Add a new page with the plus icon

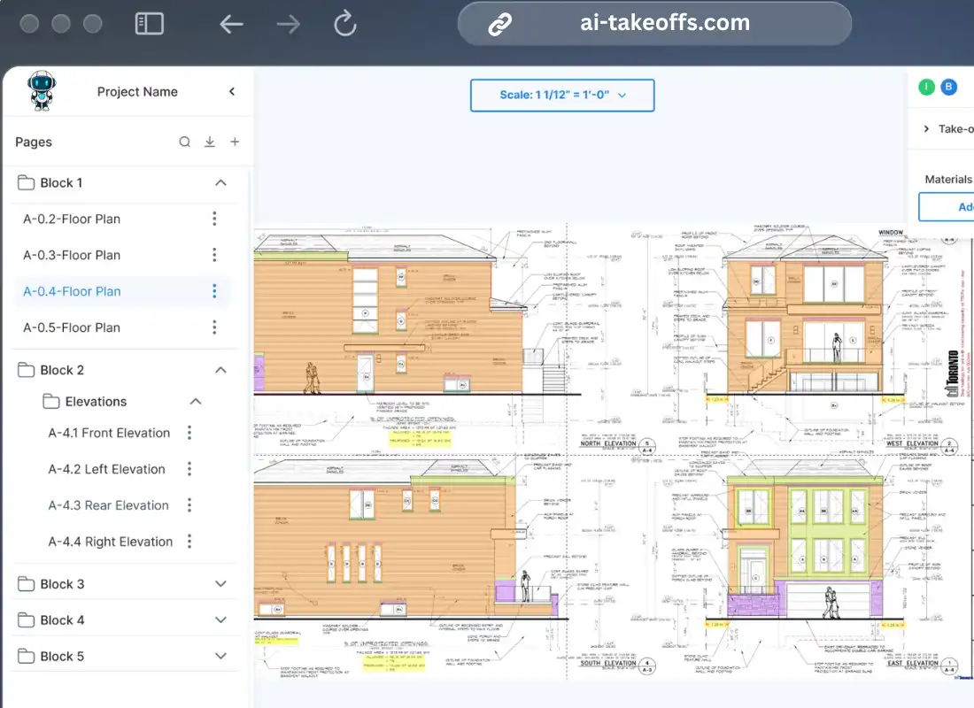(x=234, y=142)
